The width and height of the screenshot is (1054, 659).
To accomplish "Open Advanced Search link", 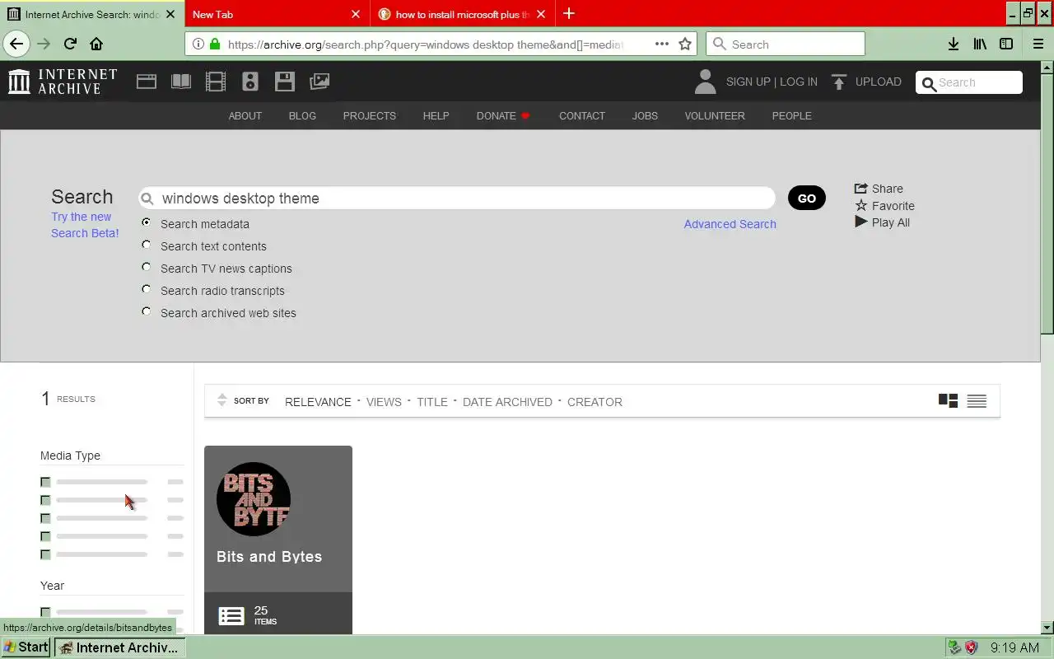I will click(x=730, y=224).
